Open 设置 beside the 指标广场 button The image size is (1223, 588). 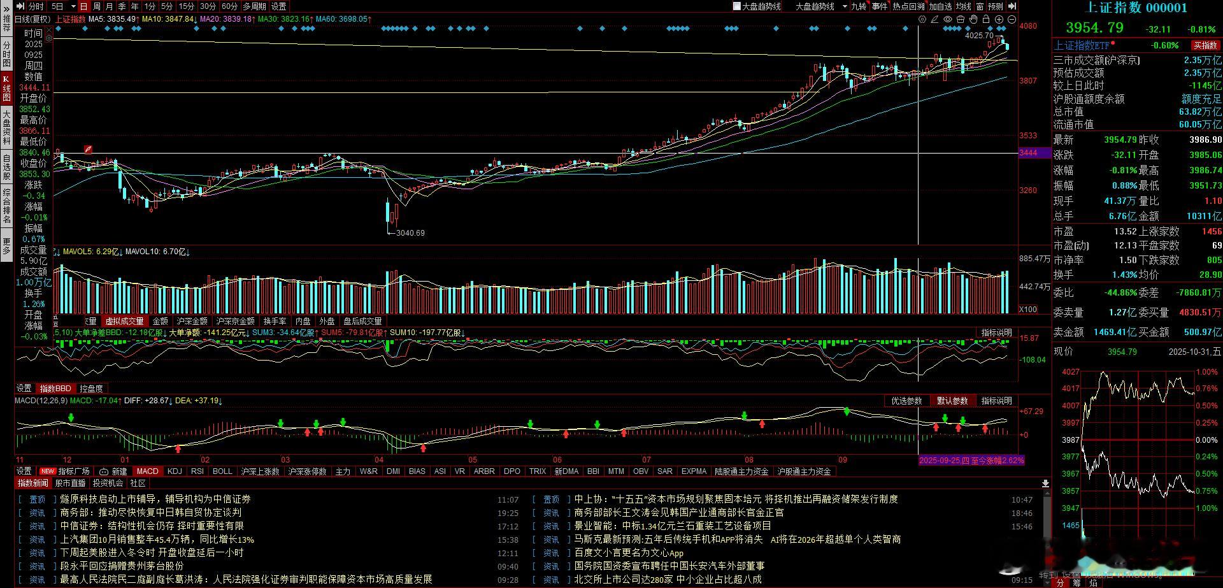click(24, 471)
